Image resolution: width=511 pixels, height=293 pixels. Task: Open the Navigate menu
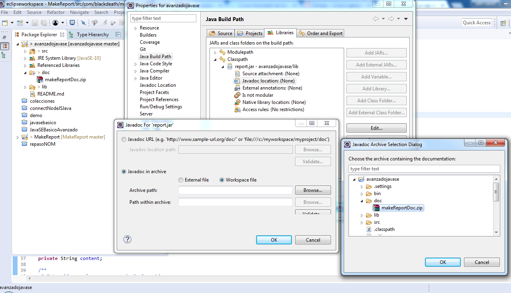pyautogui.click(x=79, y=12)
